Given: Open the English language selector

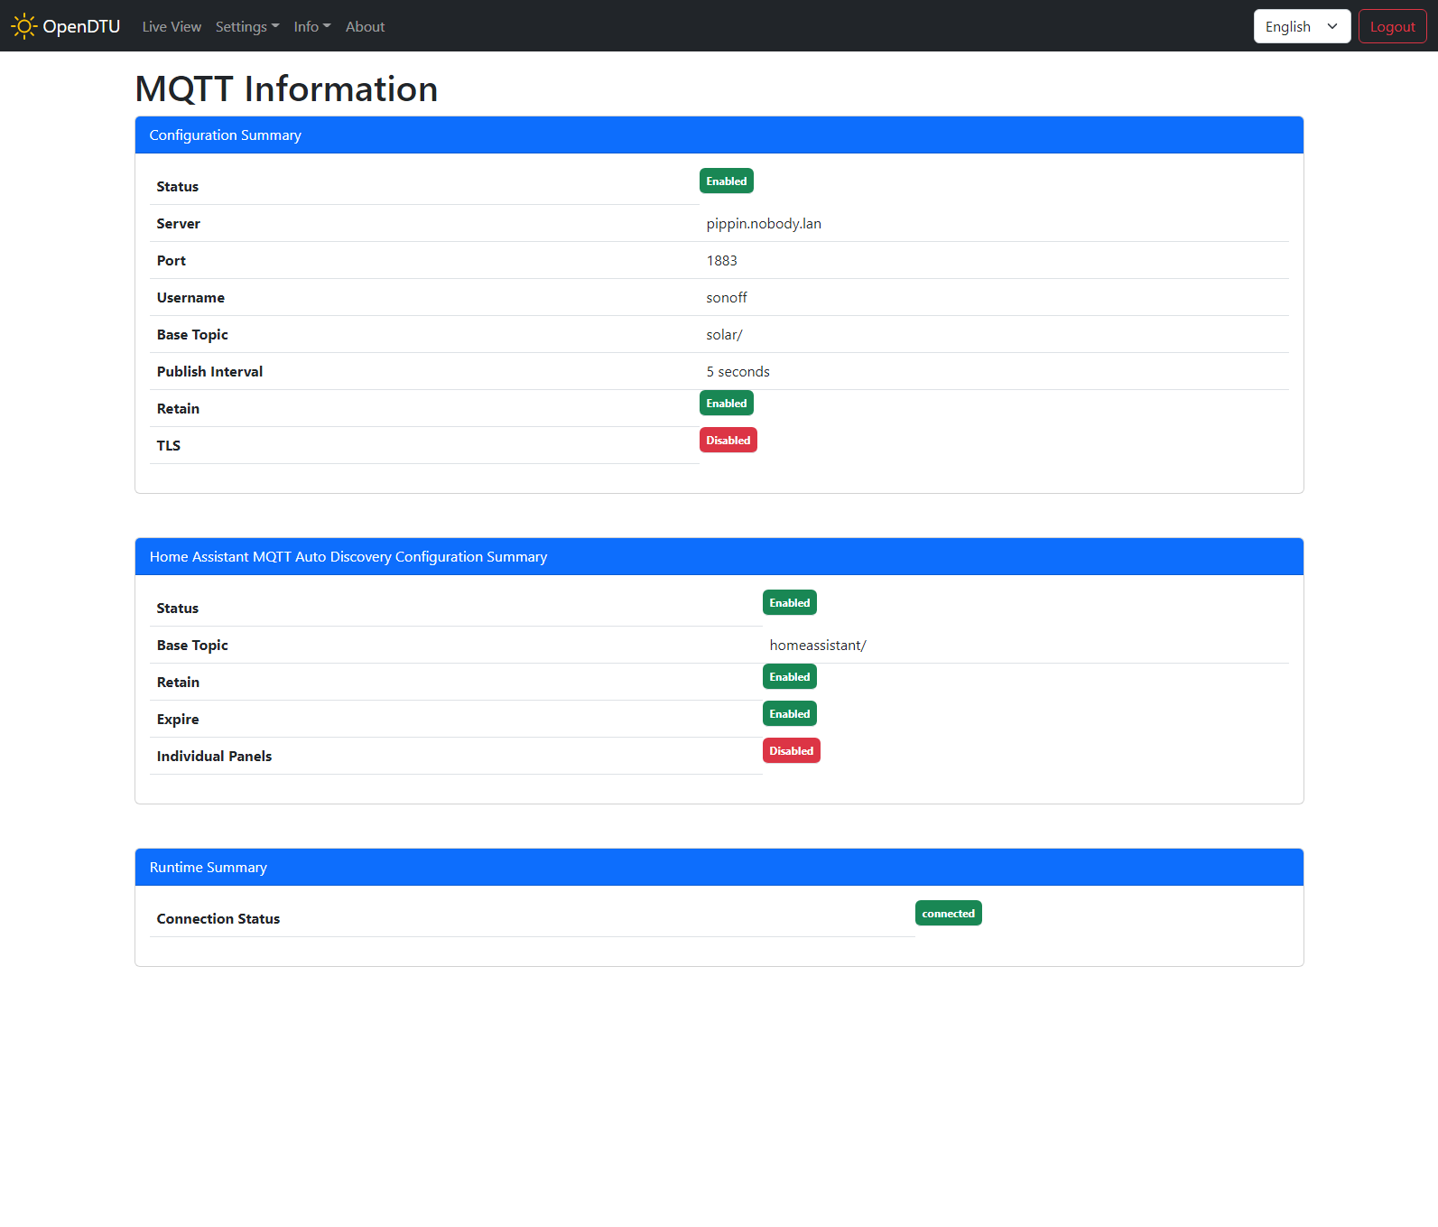Looking at the screenshot, I should tap(1301, 26).
